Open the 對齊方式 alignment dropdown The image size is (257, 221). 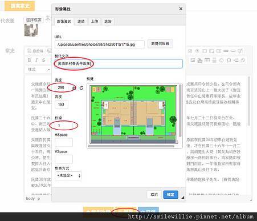click(68, 175)
